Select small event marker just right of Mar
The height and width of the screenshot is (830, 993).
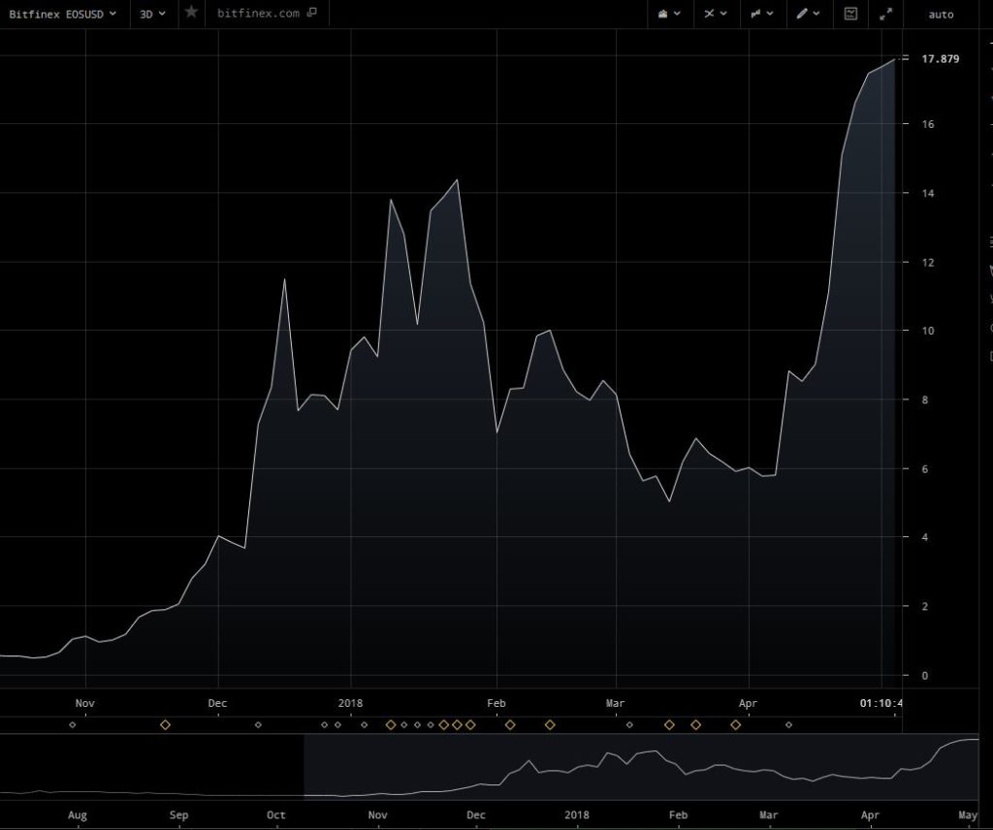coord(628,725)
